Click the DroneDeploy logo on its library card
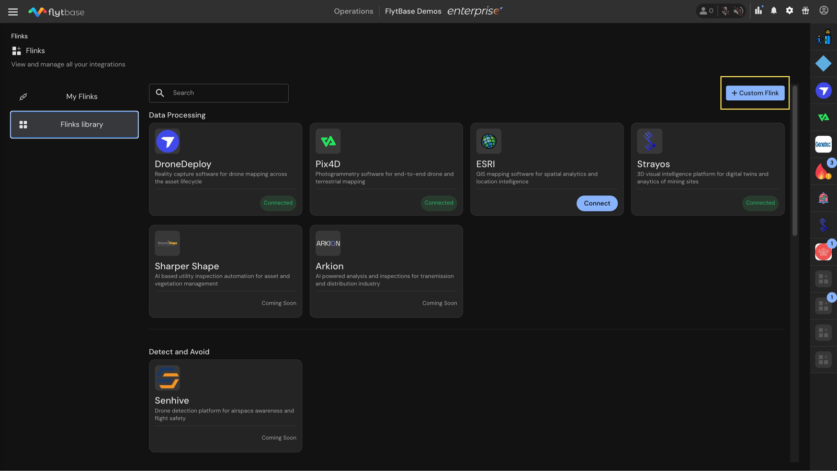This screenshot has width=837, height=471. pos(167,141)
